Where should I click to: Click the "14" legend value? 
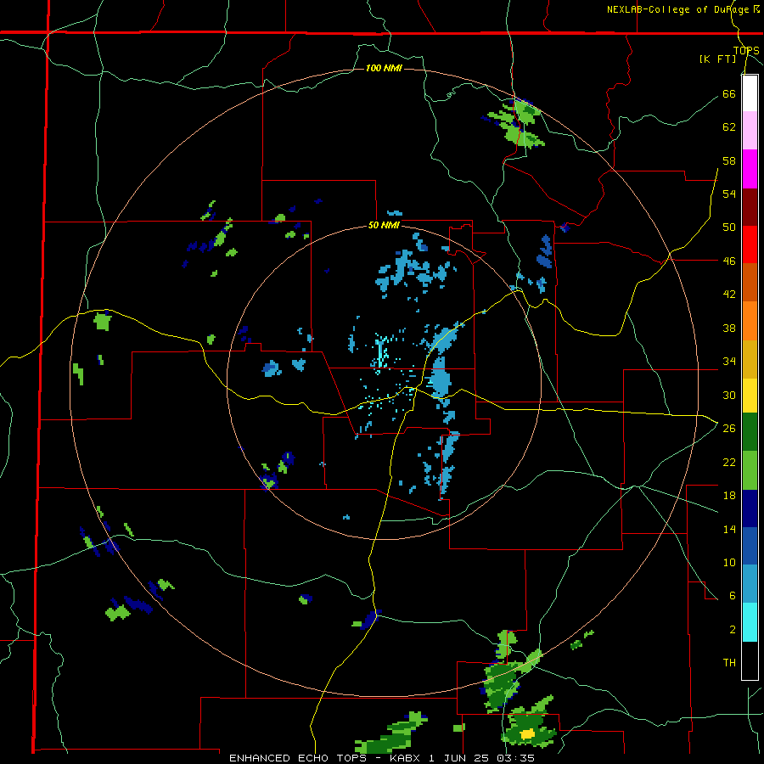[729, 529]
